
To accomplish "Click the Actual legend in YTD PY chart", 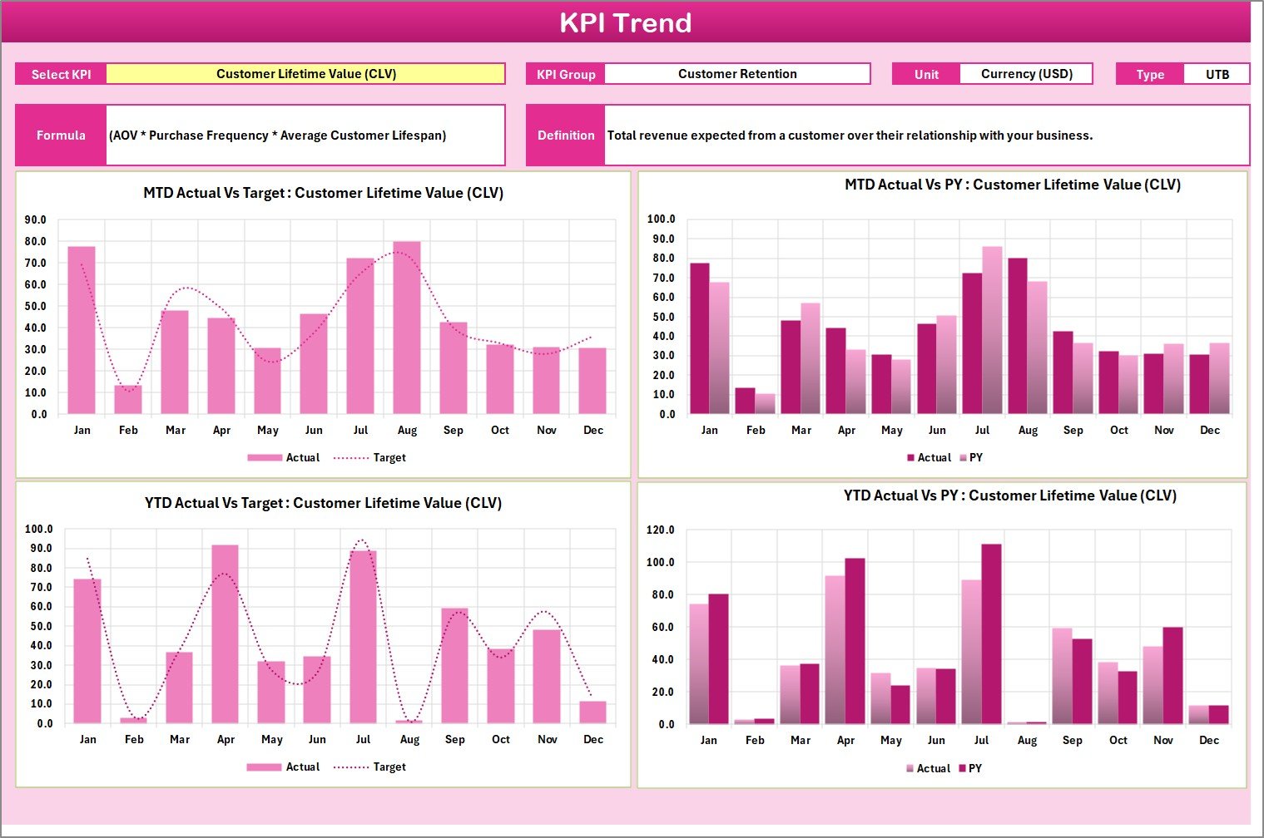I will point(926,767).
